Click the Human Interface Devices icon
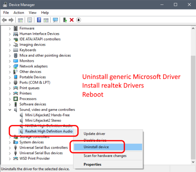This screenshot has height=172, width=196. (x=15, y=34)
